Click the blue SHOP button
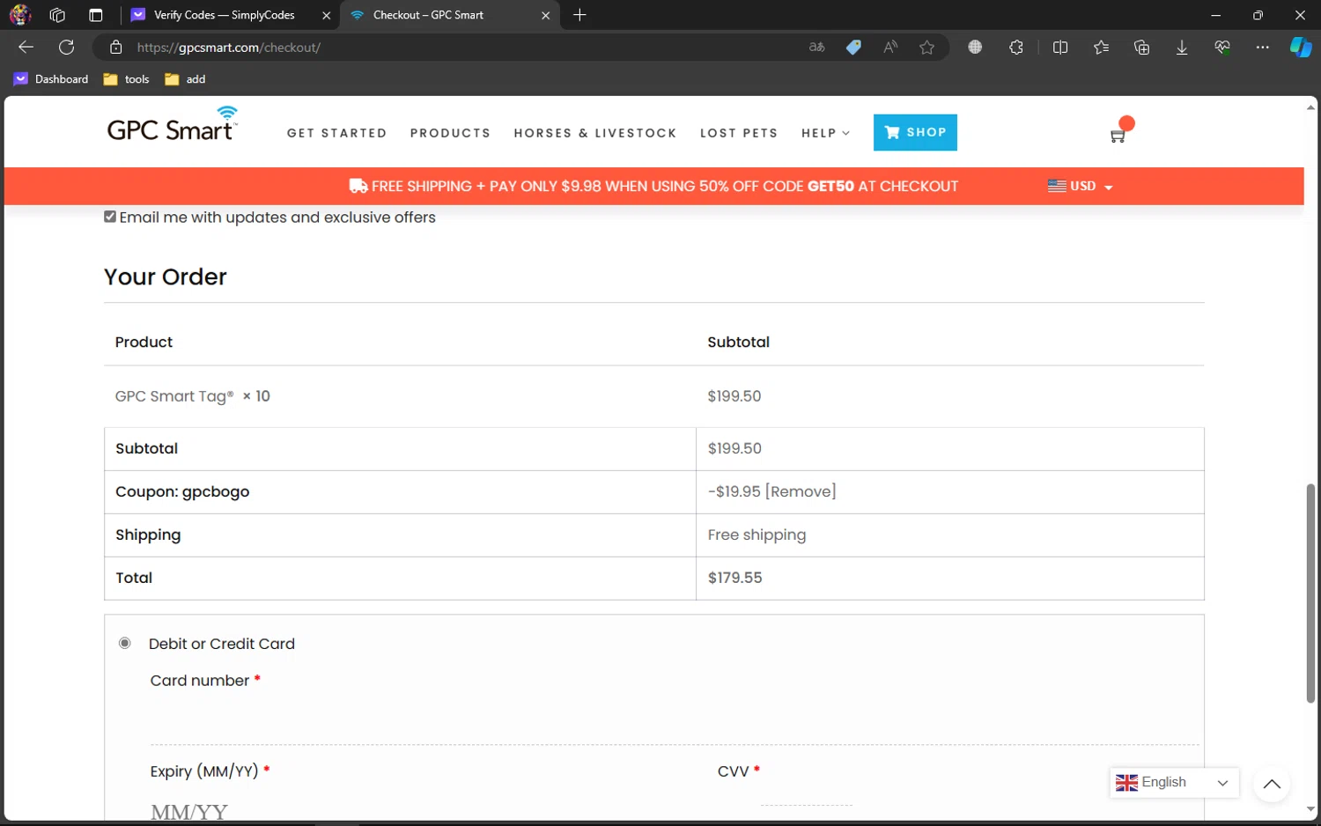The image size is (1321, 826). 915,132
